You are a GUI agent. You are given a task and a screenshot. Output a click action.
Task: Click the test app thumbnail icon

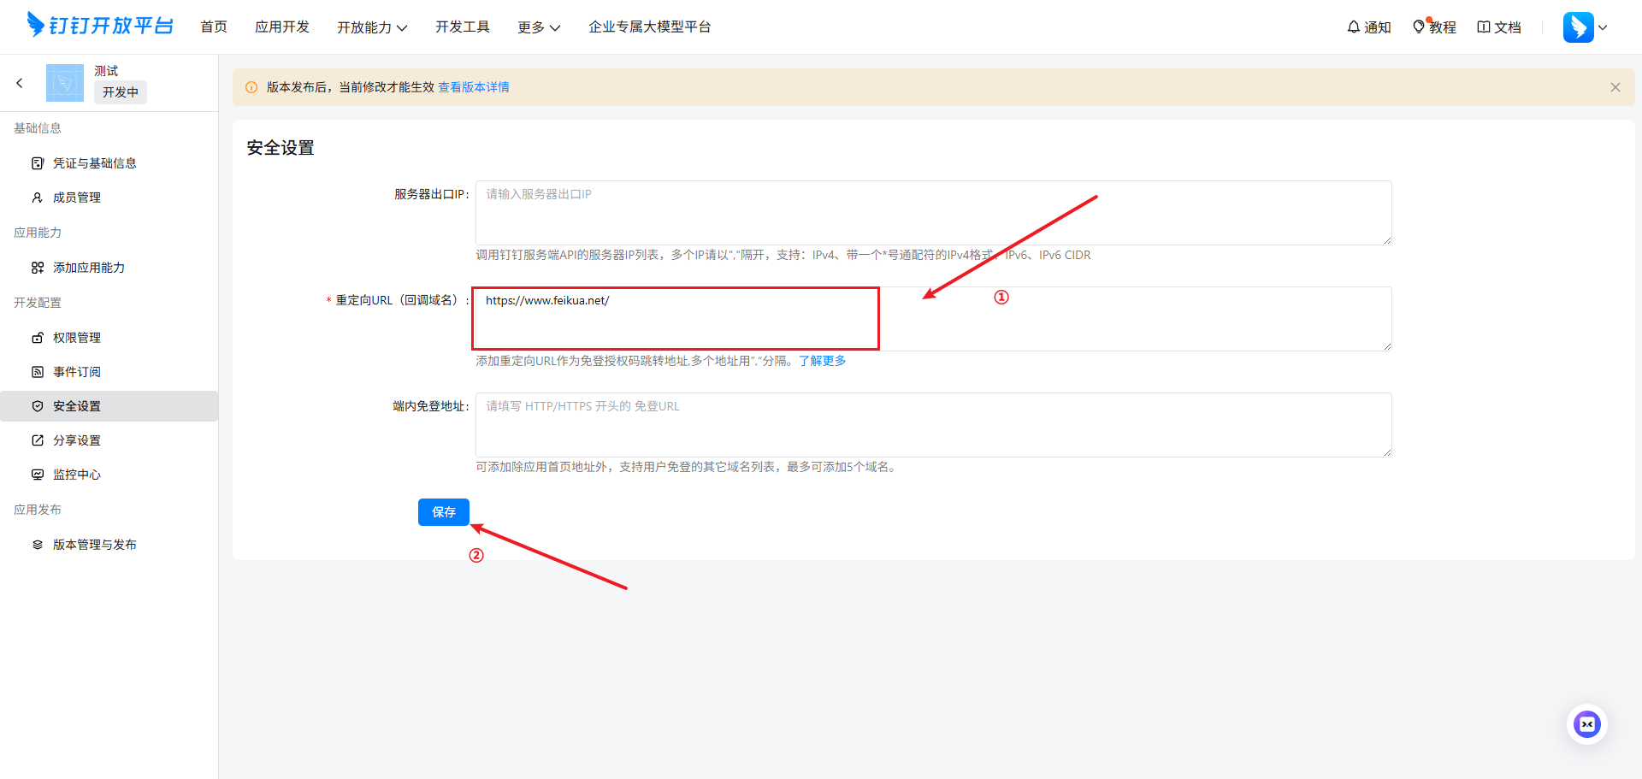65,83
